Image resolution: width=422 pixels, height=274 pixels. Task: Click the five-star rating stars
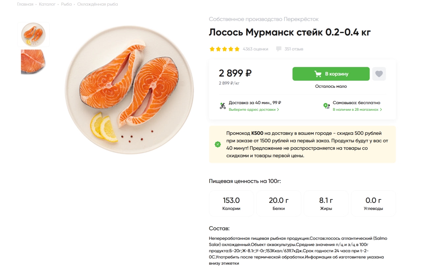click(x=224, y=49)
